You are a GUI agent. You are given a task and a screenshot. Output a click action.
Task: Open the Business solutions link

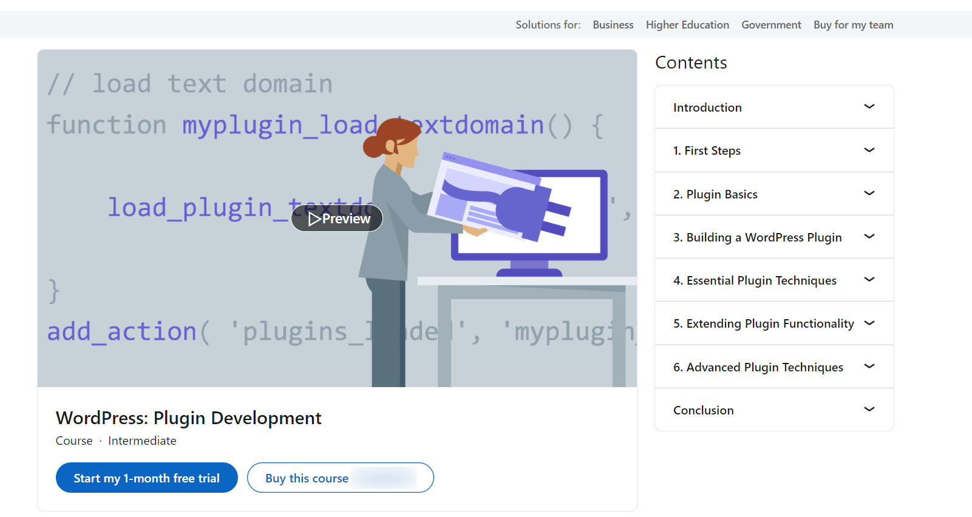tap(613, 25)
